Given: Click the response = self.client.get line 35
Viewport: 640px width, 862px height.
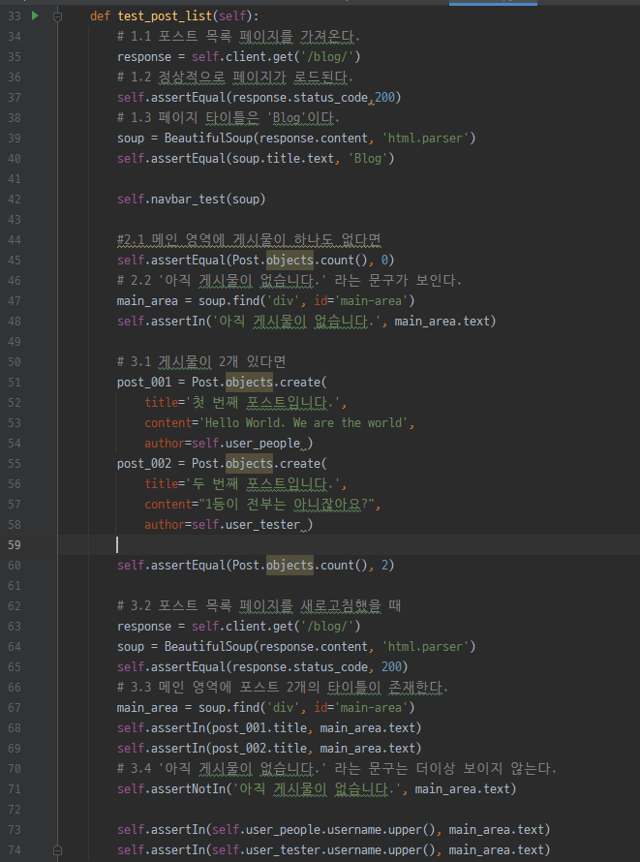Looking at the screenshot, I should pos(239,56).
